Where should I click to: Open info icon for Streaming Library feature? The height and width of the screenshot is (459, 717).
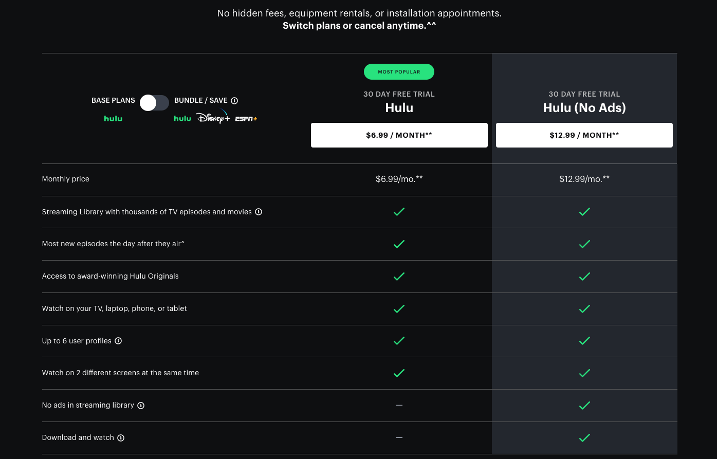(259, 212)
